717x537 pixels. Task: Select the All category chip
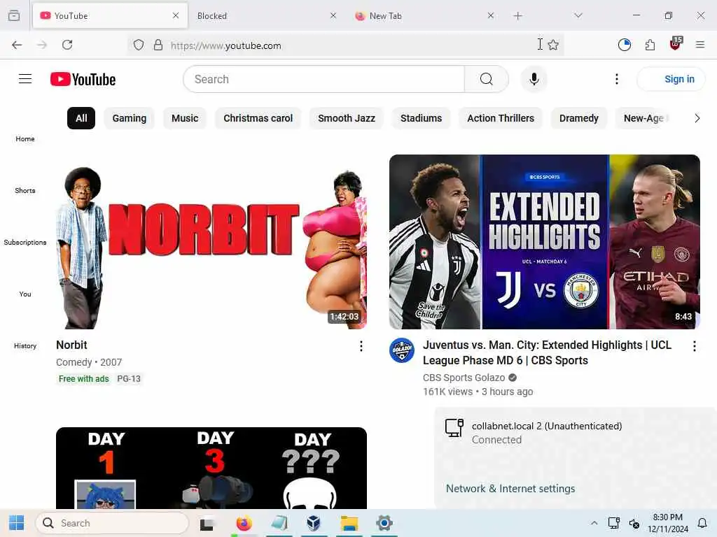81,118
